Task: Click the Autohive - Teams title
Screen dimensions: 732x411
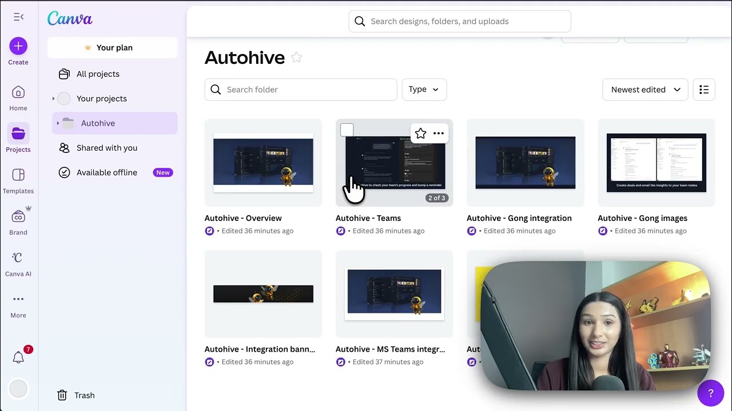Action: coord(368,218)
